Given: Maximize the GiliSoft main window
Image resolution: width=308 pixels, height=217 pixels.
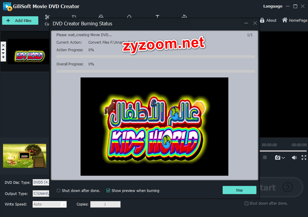Looking at the screenshot, I should point(295,6).
